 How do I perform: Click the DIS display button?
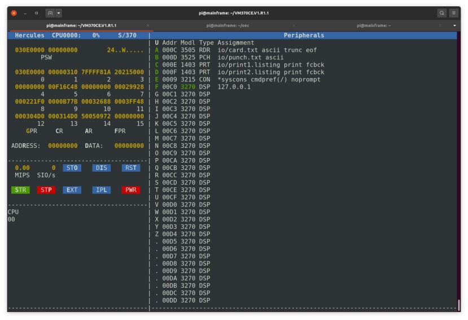point(102,168)
